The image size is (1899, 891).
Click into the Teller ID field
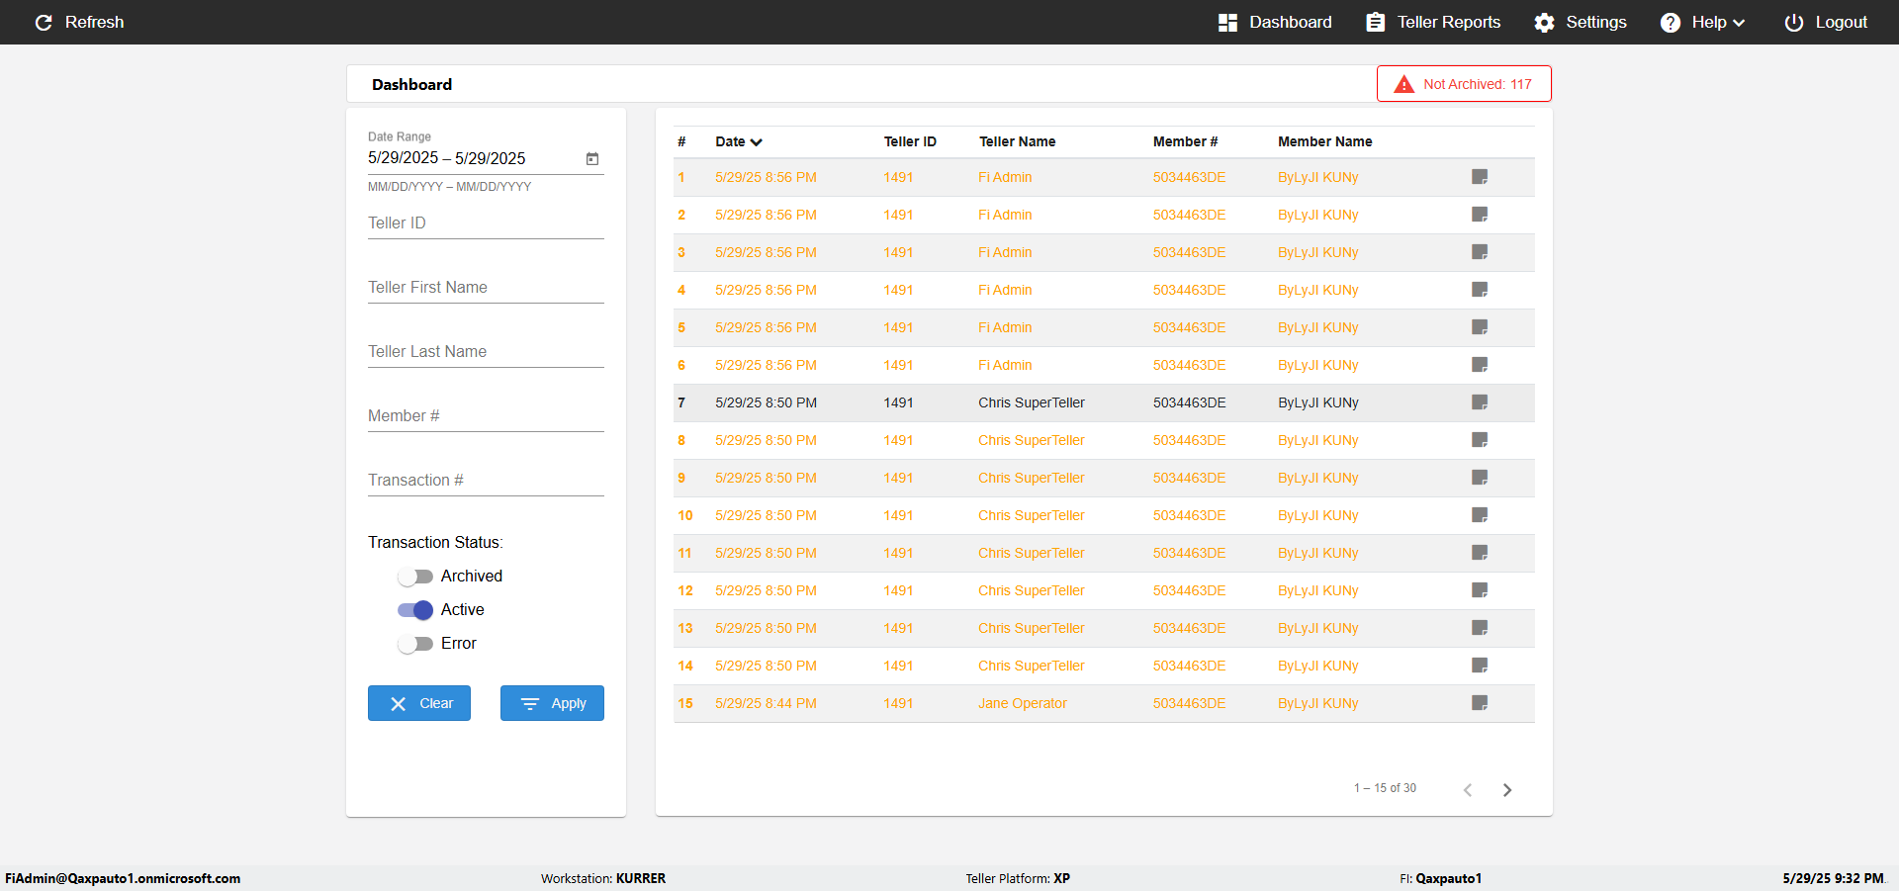(x=486, y=223)
